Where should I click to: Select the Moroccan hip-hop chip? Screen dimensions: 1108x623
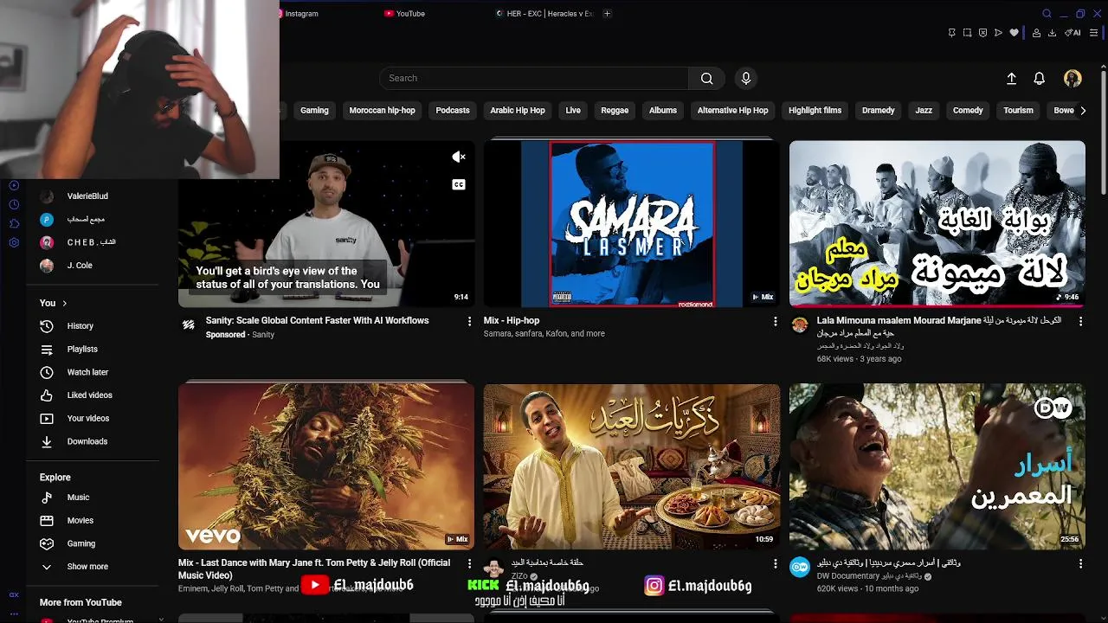tap(382, 111)
